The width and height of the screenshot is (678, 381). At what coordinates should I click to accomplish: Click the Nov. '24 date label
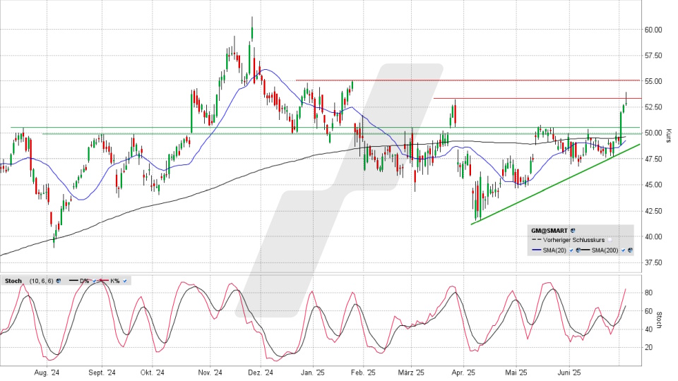[x=210, y=373]
